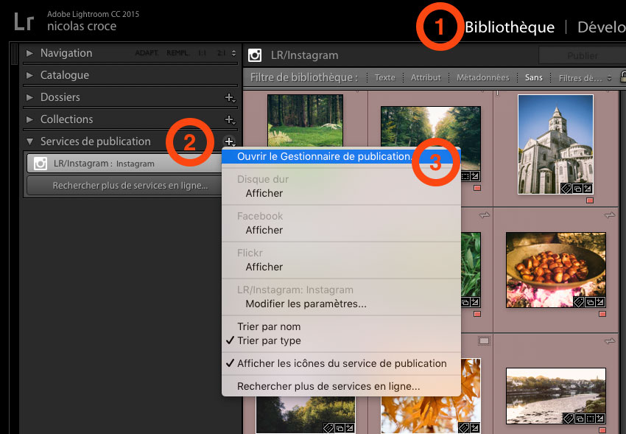Click the keyword tag badge on church photo
The image size is (626, 434).
(x=566, y=189)
